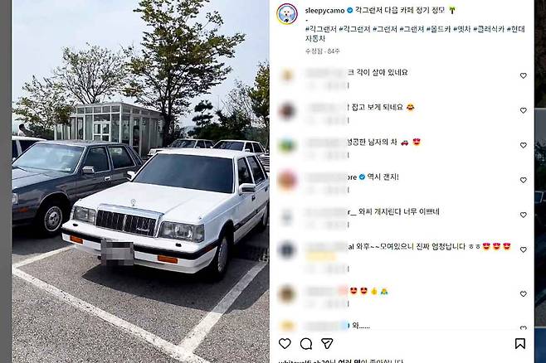Open the #옛차 hashtag
This screenshot has width=546, height=363.
[461, 29]
